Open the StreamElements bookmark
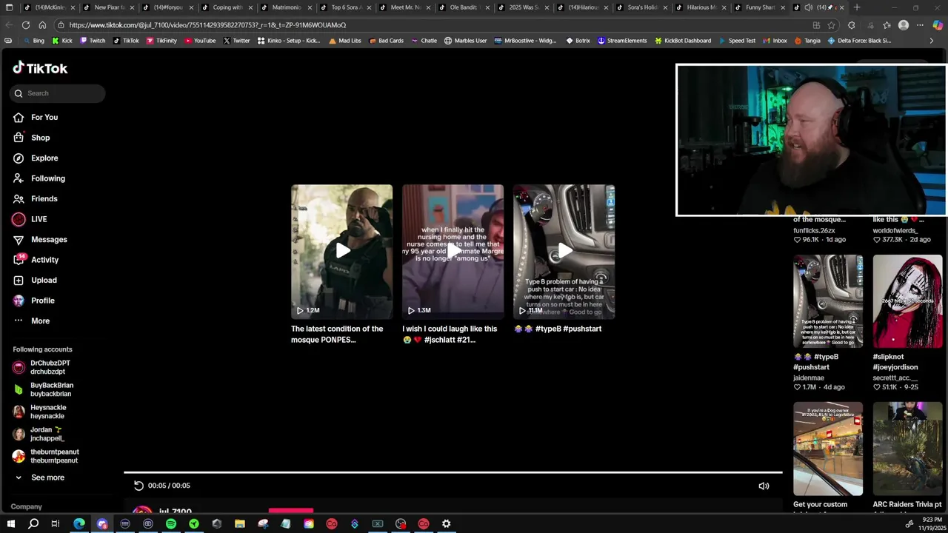The width and height of the screenshot is (948, 533). [622, 41]
